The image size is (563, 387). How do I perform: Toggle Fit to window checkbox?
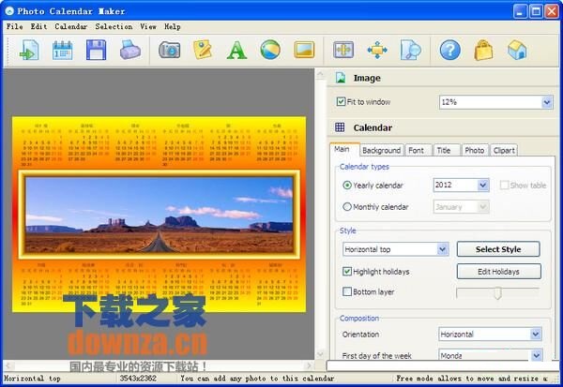tap(341, 102)
